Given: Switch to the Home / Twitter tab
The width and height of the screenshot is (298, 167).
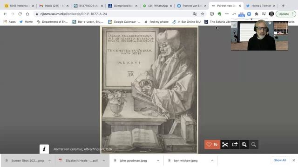Looking at the screenshot, I should pos(261,6).
